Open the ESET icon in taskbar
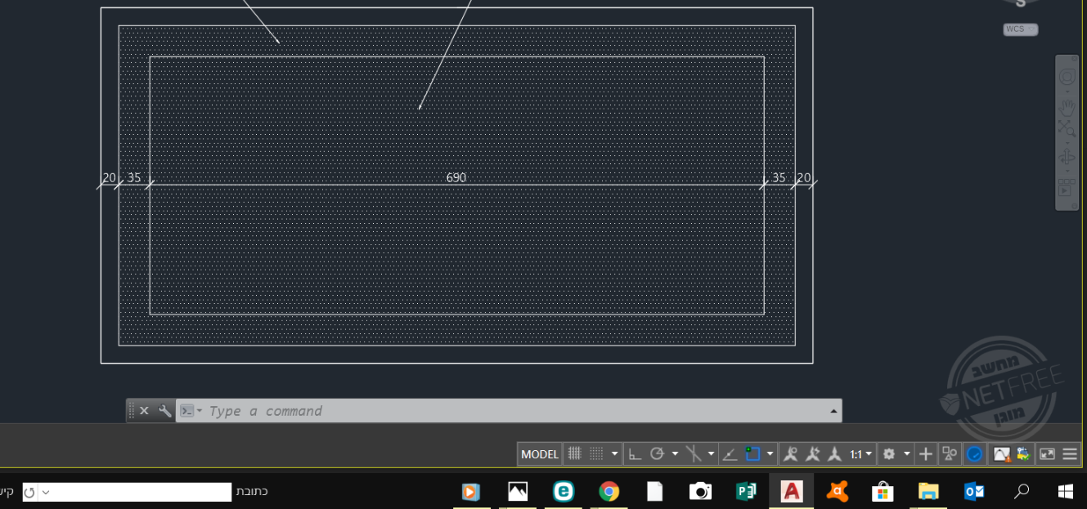 (563, 491)
